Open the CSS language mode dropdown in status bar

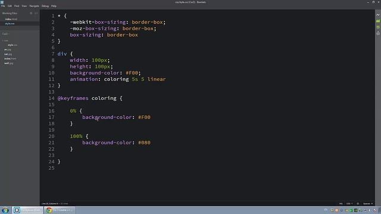point(349,203)
